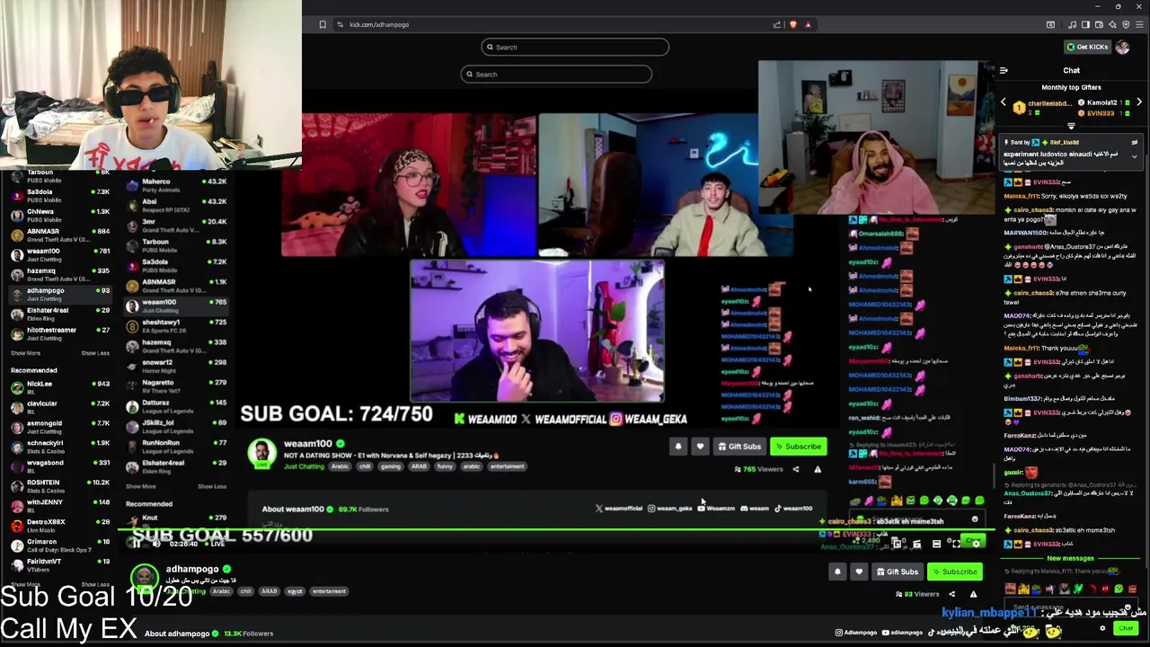Open FairithmVT in Recommended list

pyautogui.click(x=59, y=565)
